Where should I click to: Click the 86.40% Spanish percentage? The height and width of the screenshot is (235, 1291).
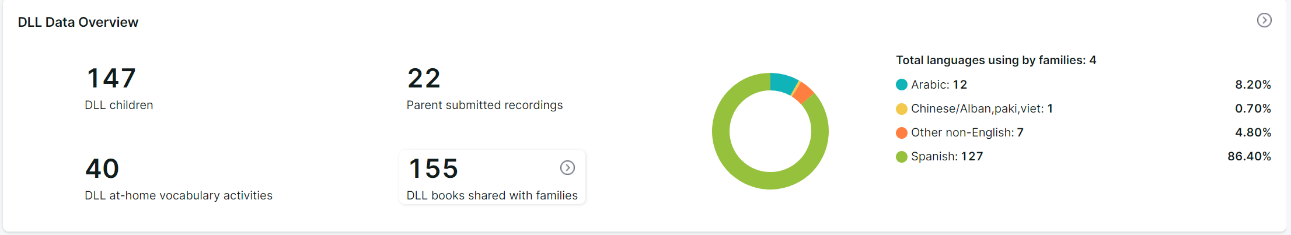pos(1249,156)
